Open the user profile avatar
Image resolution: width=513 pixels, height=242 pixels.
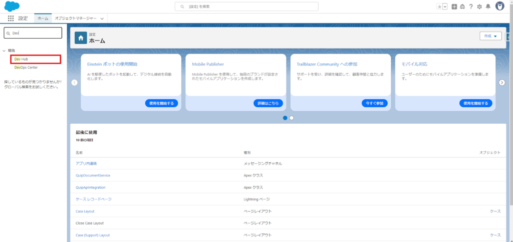click(x=499, y=6)
